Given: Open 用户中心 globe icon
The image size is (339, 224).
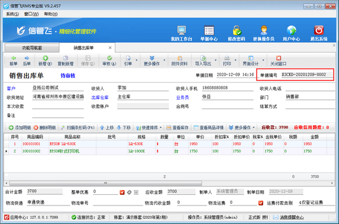Looking at the screenshot, I should click(x=291, y=30).
